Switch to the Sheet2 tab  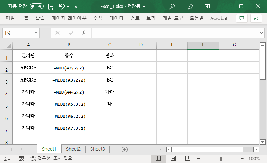click(73, 149)
